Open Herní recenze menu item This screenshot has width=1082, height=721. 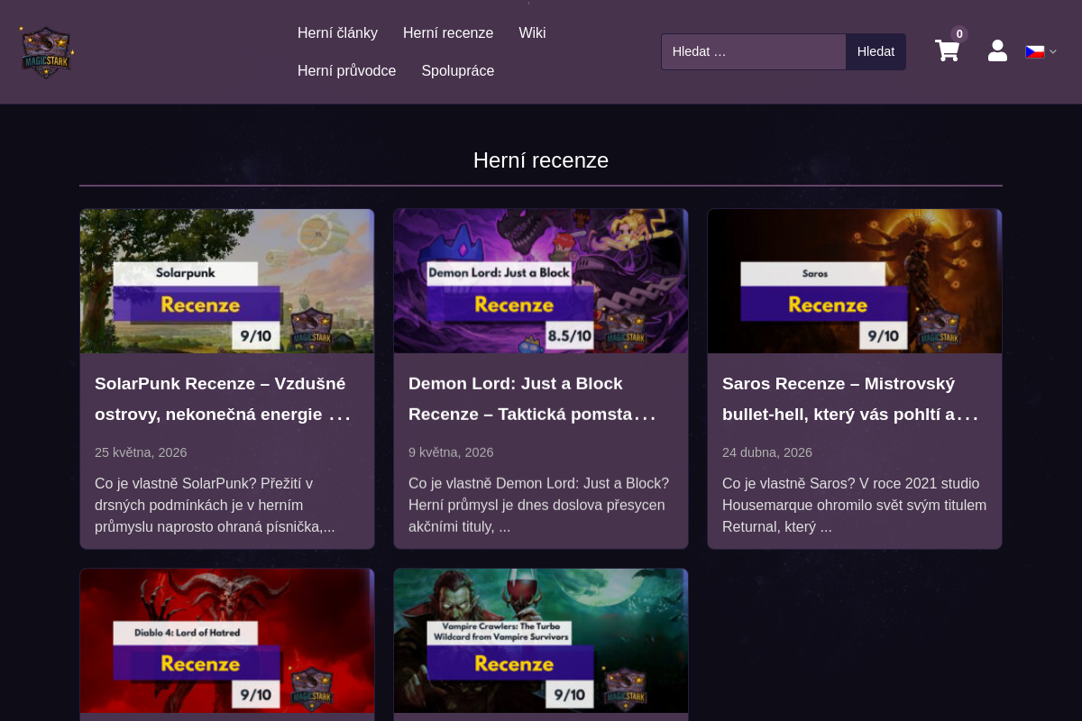click(448, 33)
